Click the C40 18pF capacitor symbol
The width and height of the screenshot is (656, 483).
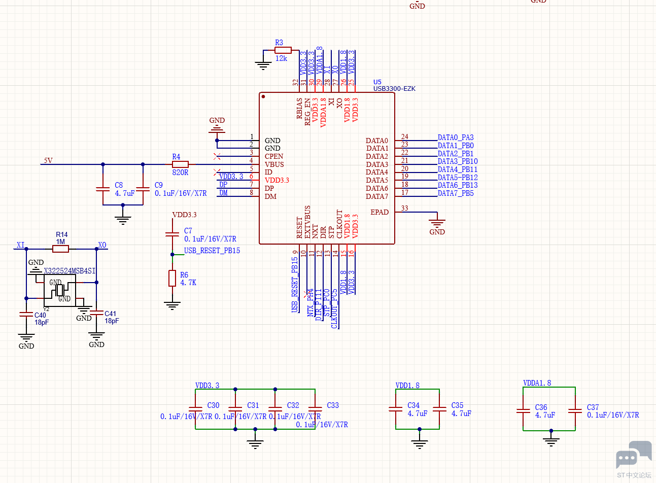[x=26, y=315]
